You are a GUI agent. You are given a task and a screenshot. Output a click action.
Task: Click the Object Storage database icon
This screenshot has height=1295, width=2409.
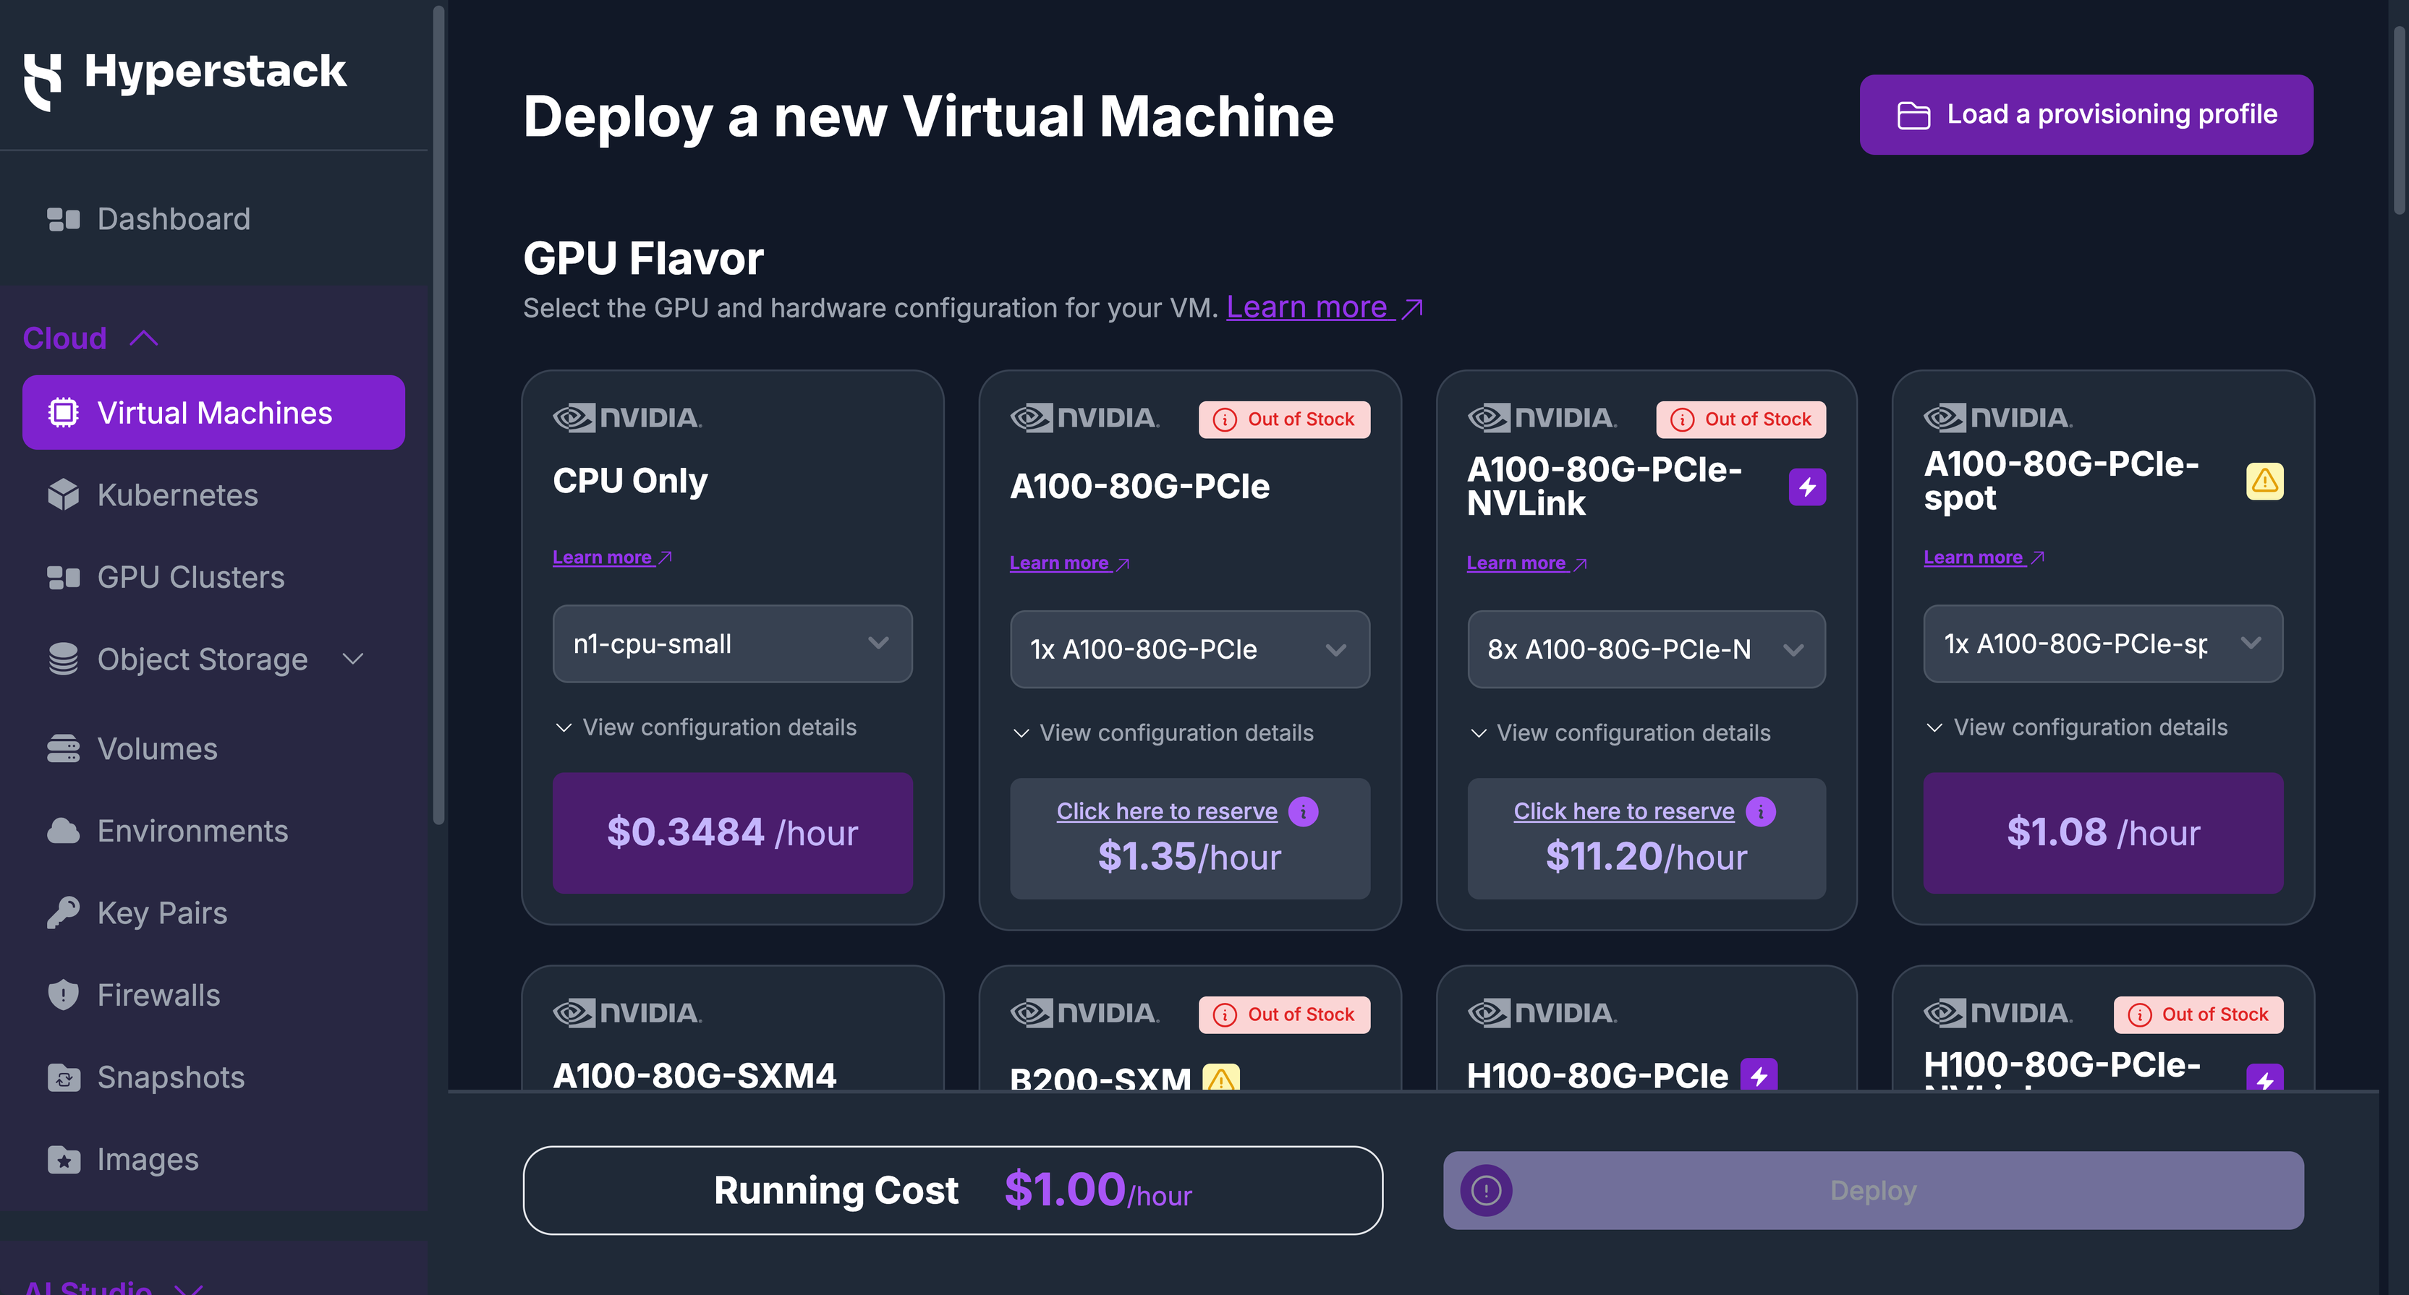(64, 659)
